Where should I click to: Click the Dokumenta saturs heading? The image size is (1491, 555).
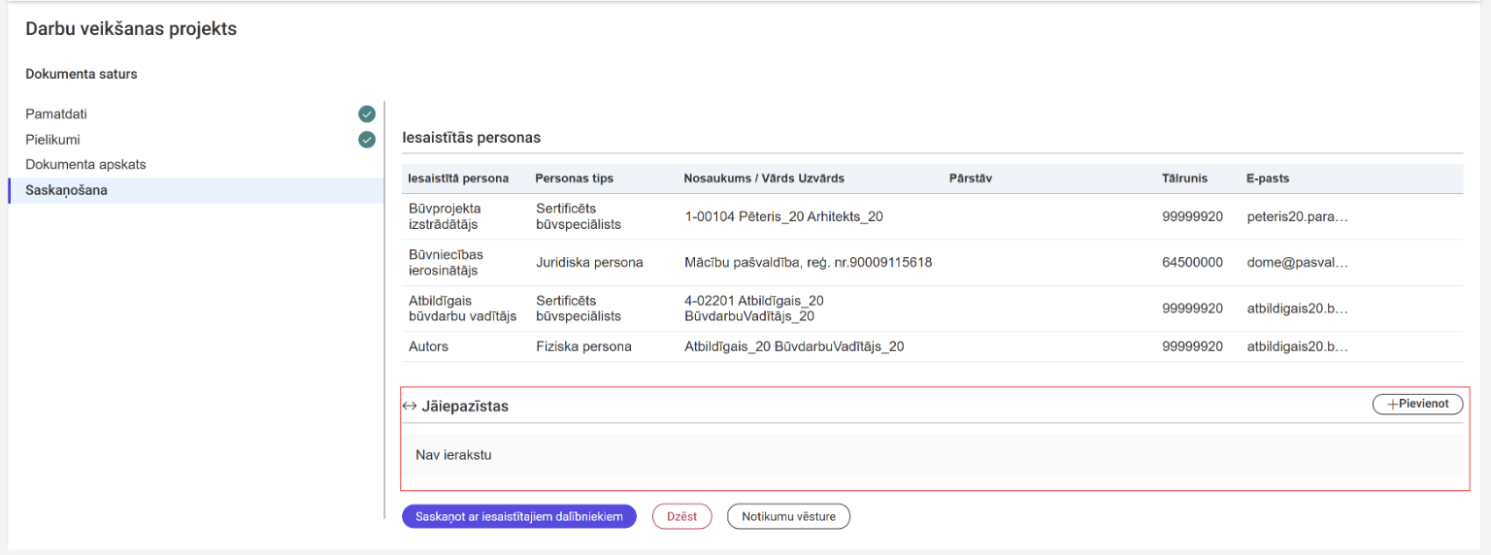[82, 74]
